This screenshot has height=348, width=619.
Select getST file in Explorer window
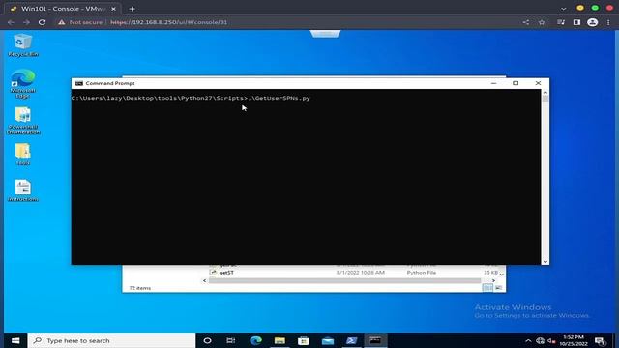226,273
